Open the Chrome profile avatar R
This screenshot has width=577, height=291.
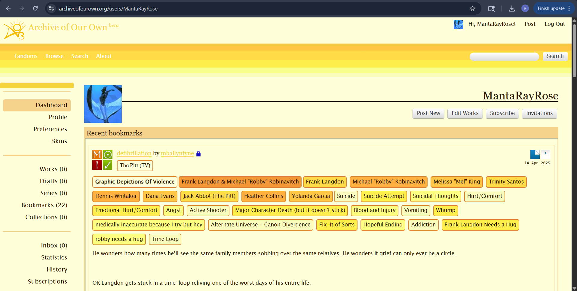coord(525,8)
